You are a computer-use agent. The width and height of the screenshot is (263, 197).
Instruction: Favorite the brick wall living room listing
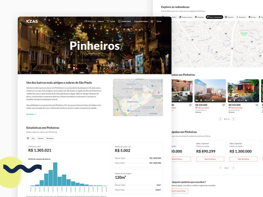pyautogui.click(x=190, y=105)
